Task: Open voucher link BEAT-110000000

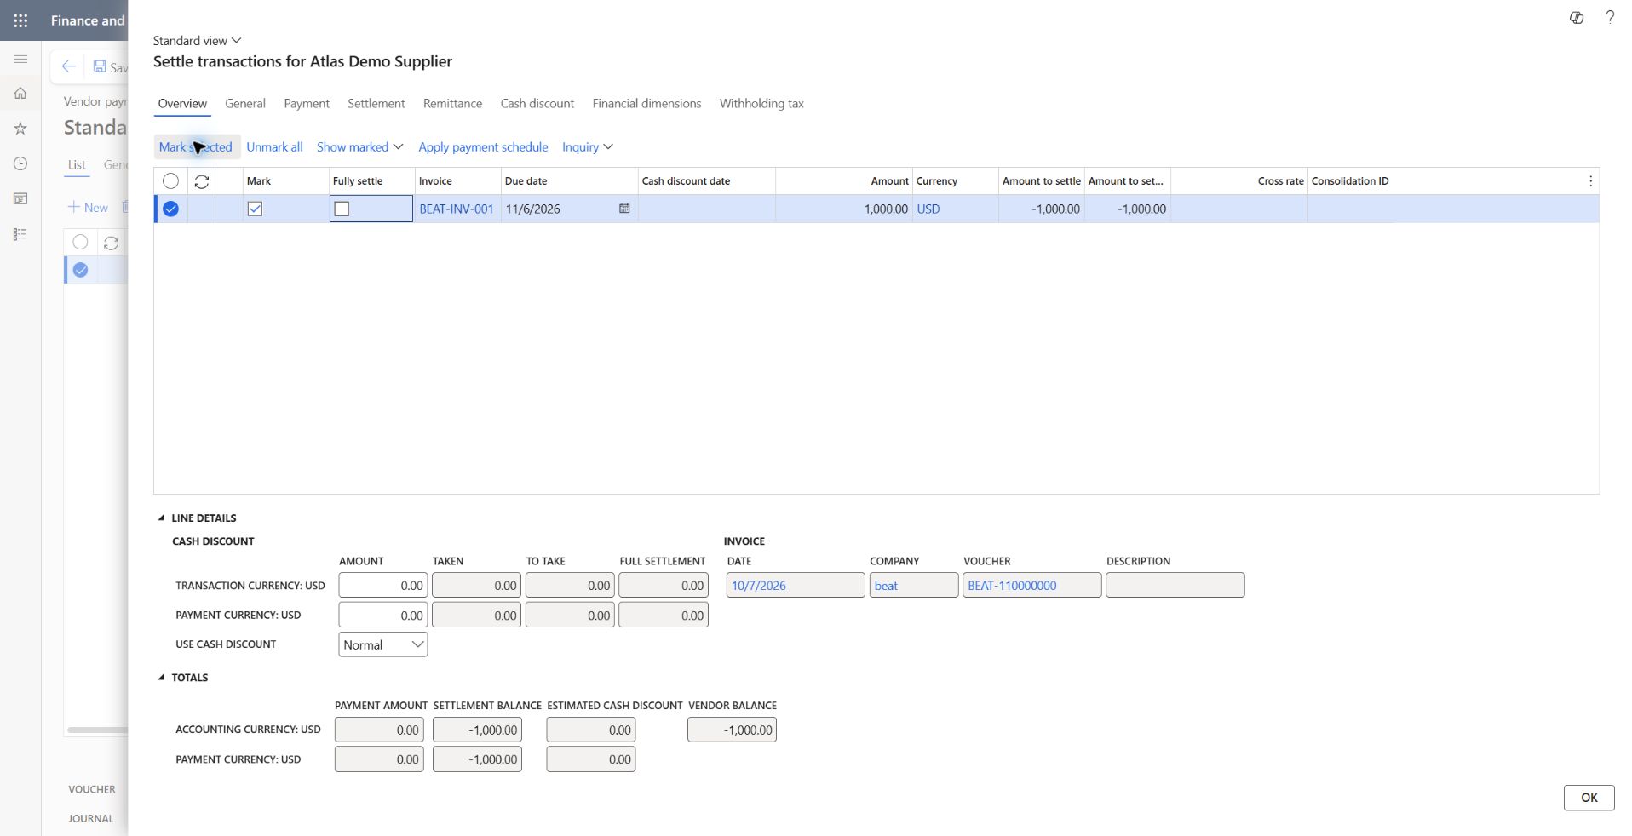Action: [1012, 586]
